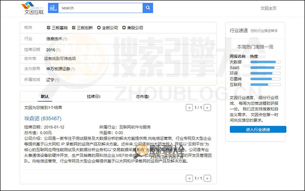
Task: Click the 没有找到可筛选项 text
Action: coord(60,58)
